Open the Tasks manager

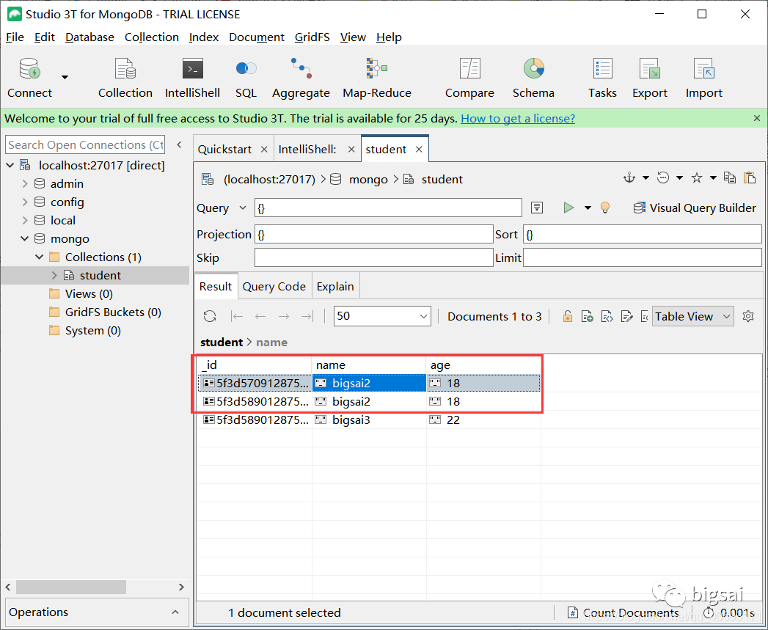(x=602, y=78)
